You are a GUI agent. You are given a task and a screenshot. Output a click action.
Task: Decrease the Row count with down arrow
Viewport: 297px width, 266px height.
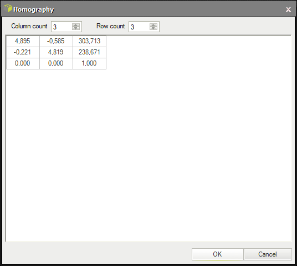pyautogui.click(x=153, y=28)
